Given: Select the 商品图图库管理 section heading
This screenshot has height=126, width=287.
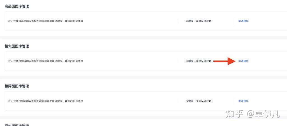Looking at the screenshot, I should [17, 6].
